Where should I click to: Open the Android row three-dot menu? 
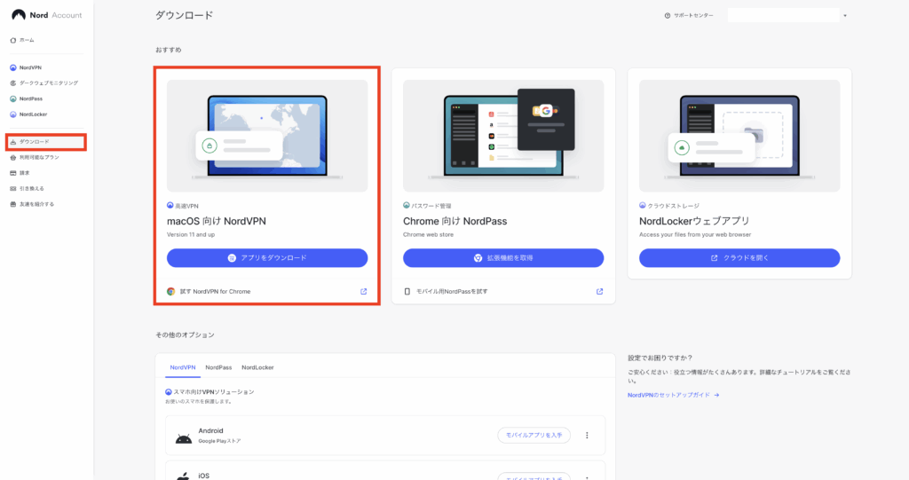pyautogui.click(x=587, y=436)
